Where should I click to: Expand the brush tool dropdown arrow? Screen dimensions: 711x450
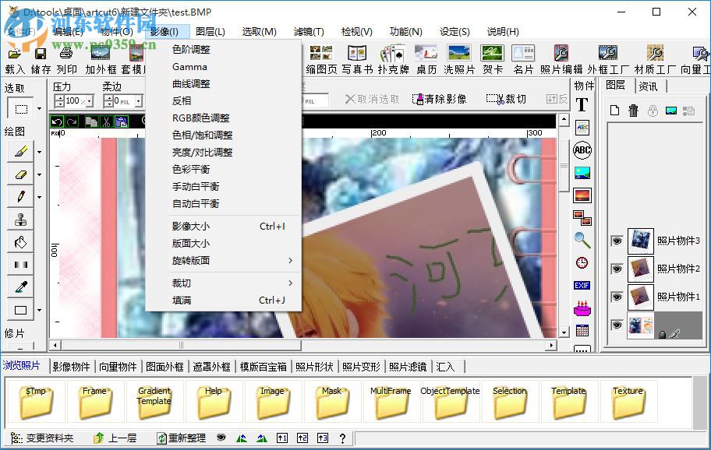pyautogui.click(x=39, y=151)
